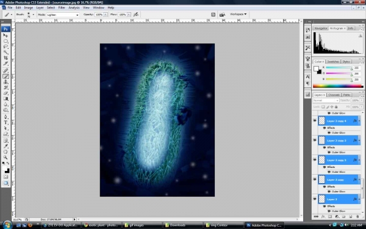
Task: Select the Elliptical Marquee tool
Action: point(5,41)
